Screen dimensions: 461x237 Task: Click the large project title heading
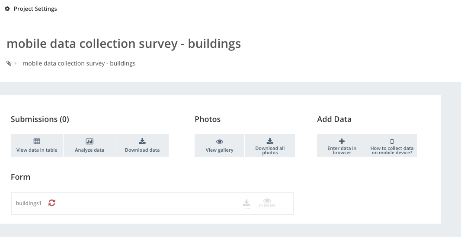[124, 44]
